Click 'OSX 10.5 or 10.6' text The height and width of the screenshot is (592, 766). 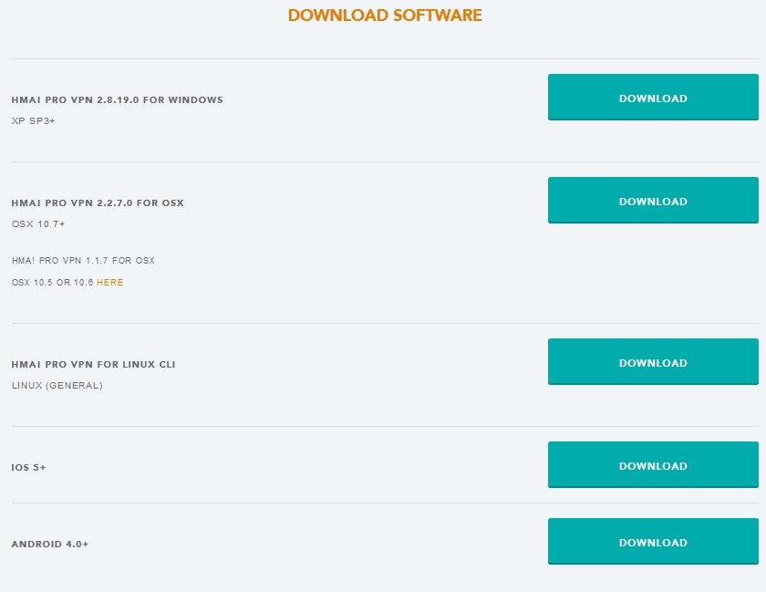(x=52, y=283)
